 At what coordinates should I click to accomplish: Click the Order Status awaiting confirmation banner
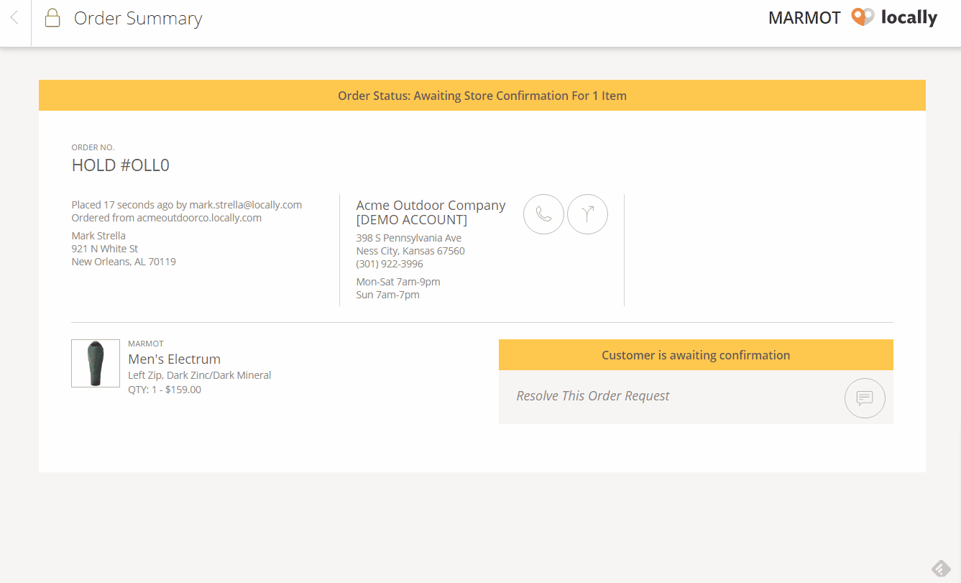pyautogui.click(x=482, y=96)
